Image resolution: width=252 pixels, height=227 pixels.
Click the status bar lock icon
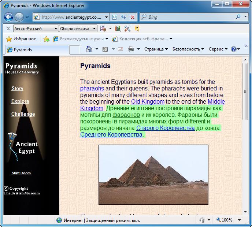pyautogui.click(x=202, y=220)
